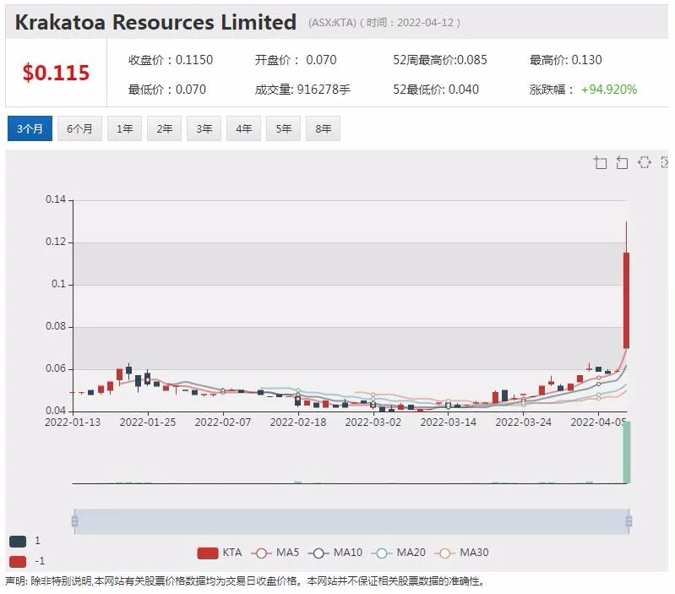Choose the 8年 range tab
This screenshot has height=594, width=675.
[x=323, y=128]
